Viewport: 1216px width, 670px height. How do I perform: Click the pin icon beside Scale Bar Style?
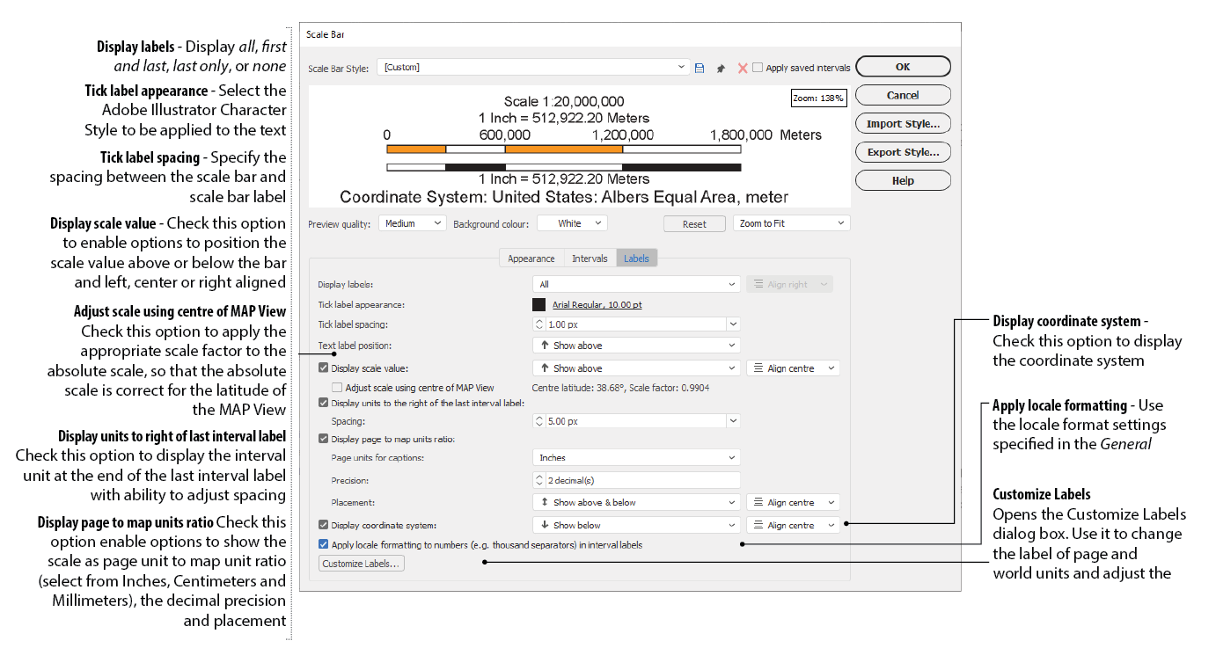721,68
